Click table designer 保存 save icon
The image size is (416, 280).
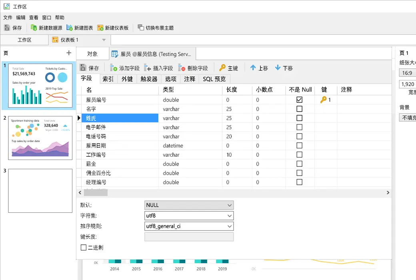83,68
